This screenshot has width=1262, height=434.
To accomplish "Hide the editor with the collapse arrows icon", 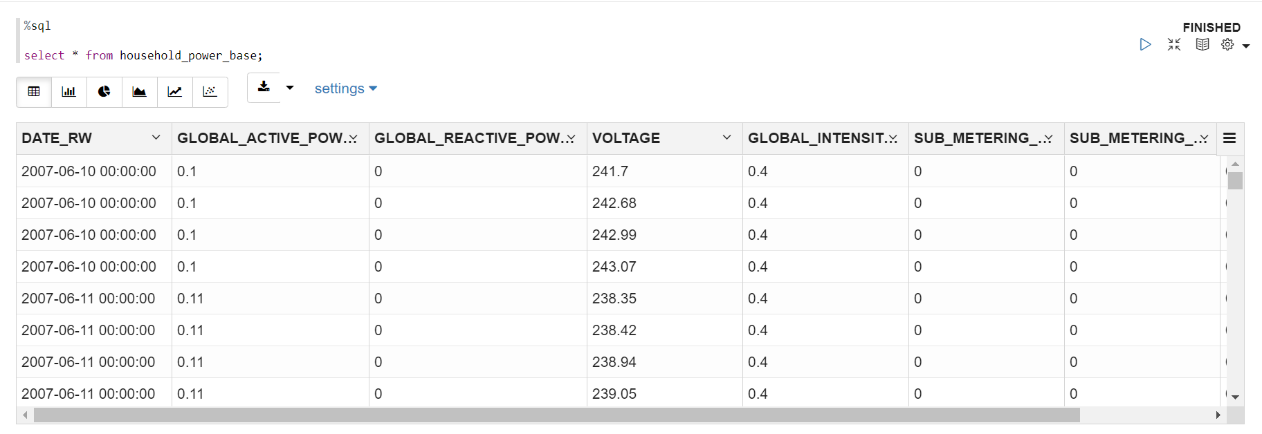I will tap(1174, 44).
